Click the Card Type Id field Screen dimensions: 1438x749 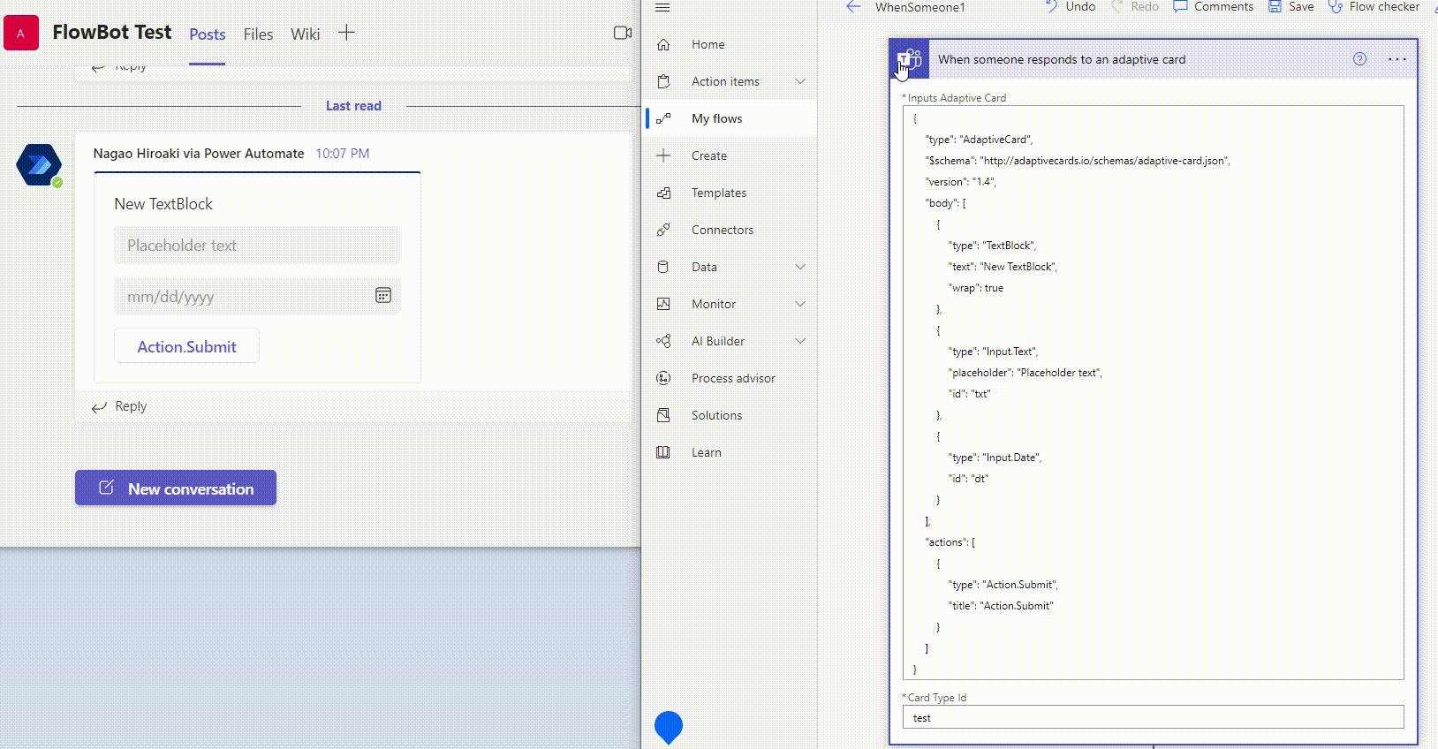(x=1153, y=717)
